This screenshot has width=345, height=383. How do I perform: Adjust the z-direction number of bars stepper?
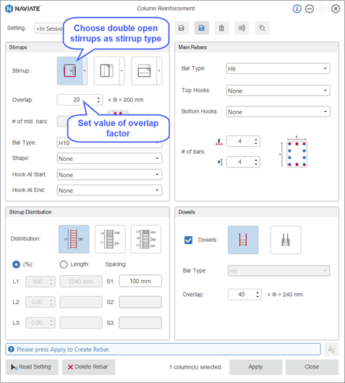pyautogui.click(x=256, y=141)
